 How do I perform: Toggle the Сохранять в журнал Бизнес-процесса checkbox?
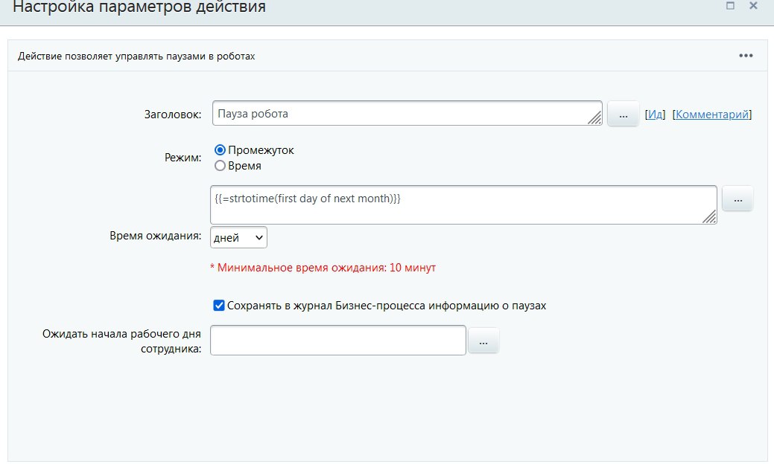218,305
